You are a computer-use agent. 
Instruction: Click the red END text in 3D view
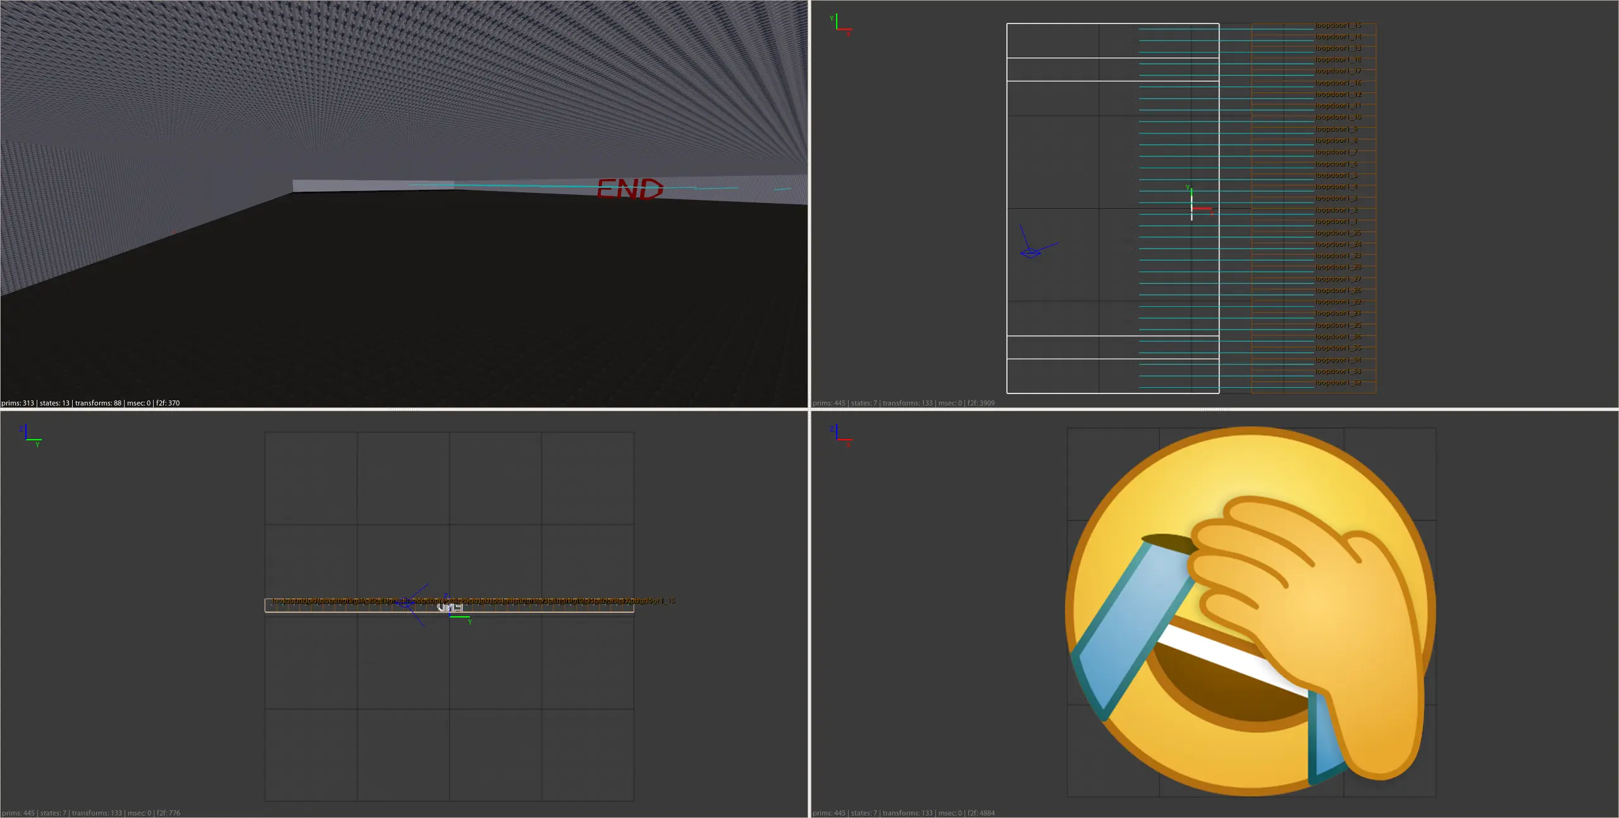(630, 189)
